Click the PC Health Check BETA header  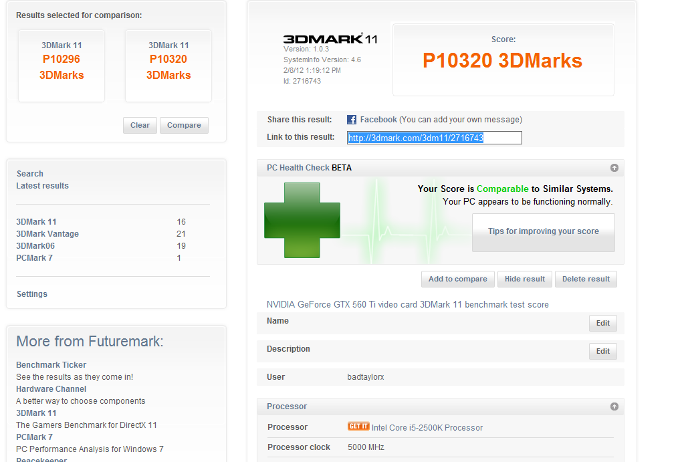(x=310, y=168)
